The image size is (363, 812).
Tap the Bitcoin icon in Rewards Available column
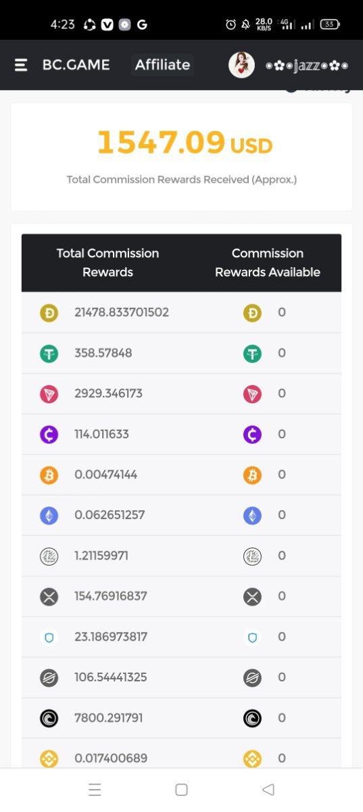(252, 475)
